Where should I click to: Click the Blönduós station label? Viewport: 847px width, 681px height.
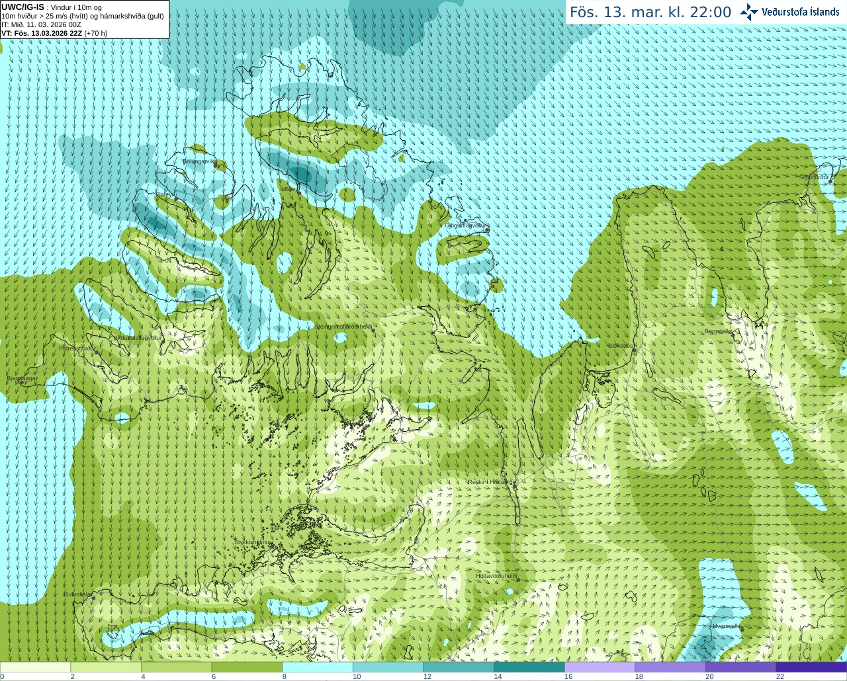point(621,346)
